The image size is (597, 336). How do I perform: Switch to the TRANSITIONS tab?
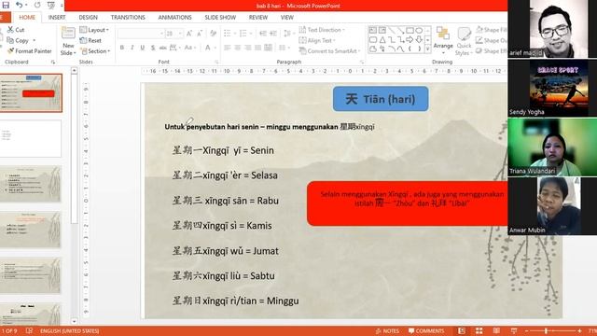pyautogui.click(x=128, y=18)
